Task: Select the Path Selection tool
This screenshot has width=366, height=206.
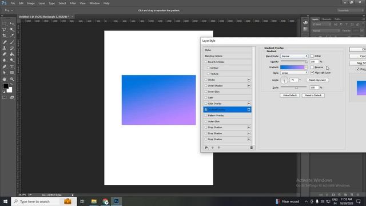Action: [5, 73]
